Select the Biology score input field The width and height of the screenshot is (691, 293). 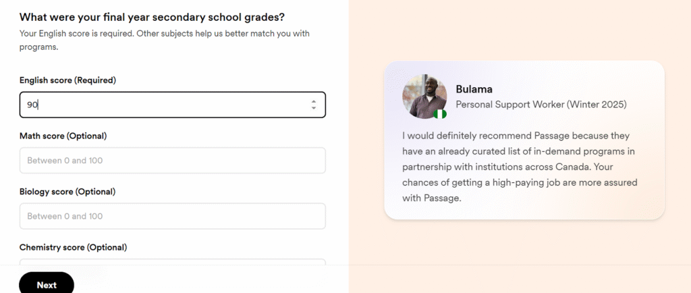click(x=172, y=216)
